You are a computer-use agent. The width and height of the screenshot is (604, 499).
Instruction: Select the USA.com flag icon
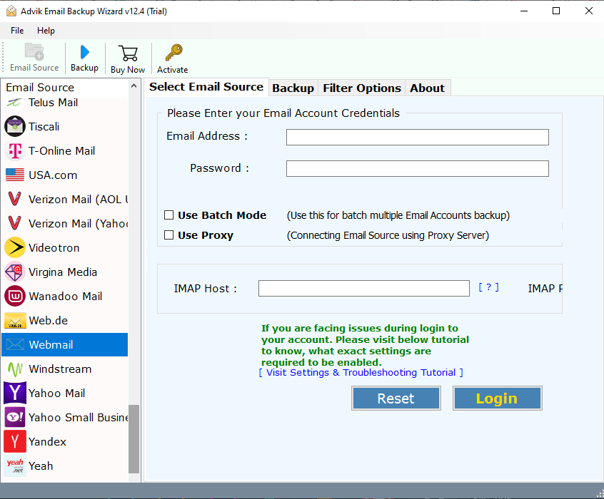click(15, 175)
